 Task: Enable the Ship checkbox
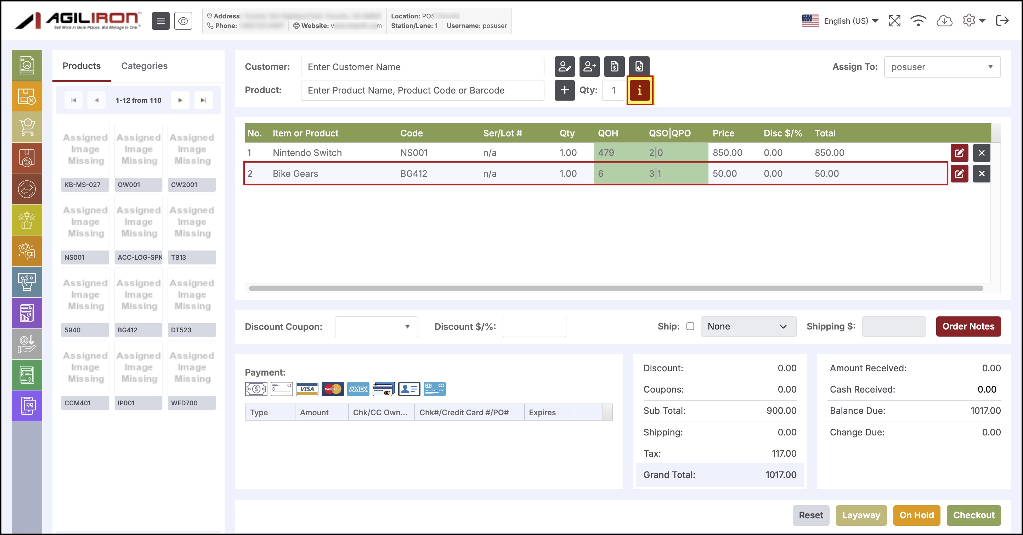click(690, 326)
